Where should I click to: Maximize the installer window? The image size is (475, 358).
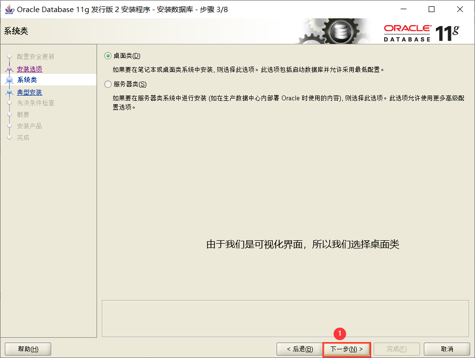click(x=432, y=9)
